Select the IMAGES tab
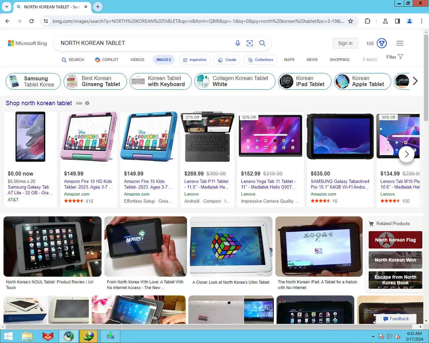Image resolution: width=429 pixels, height=343 pixels. pos(164,60)
